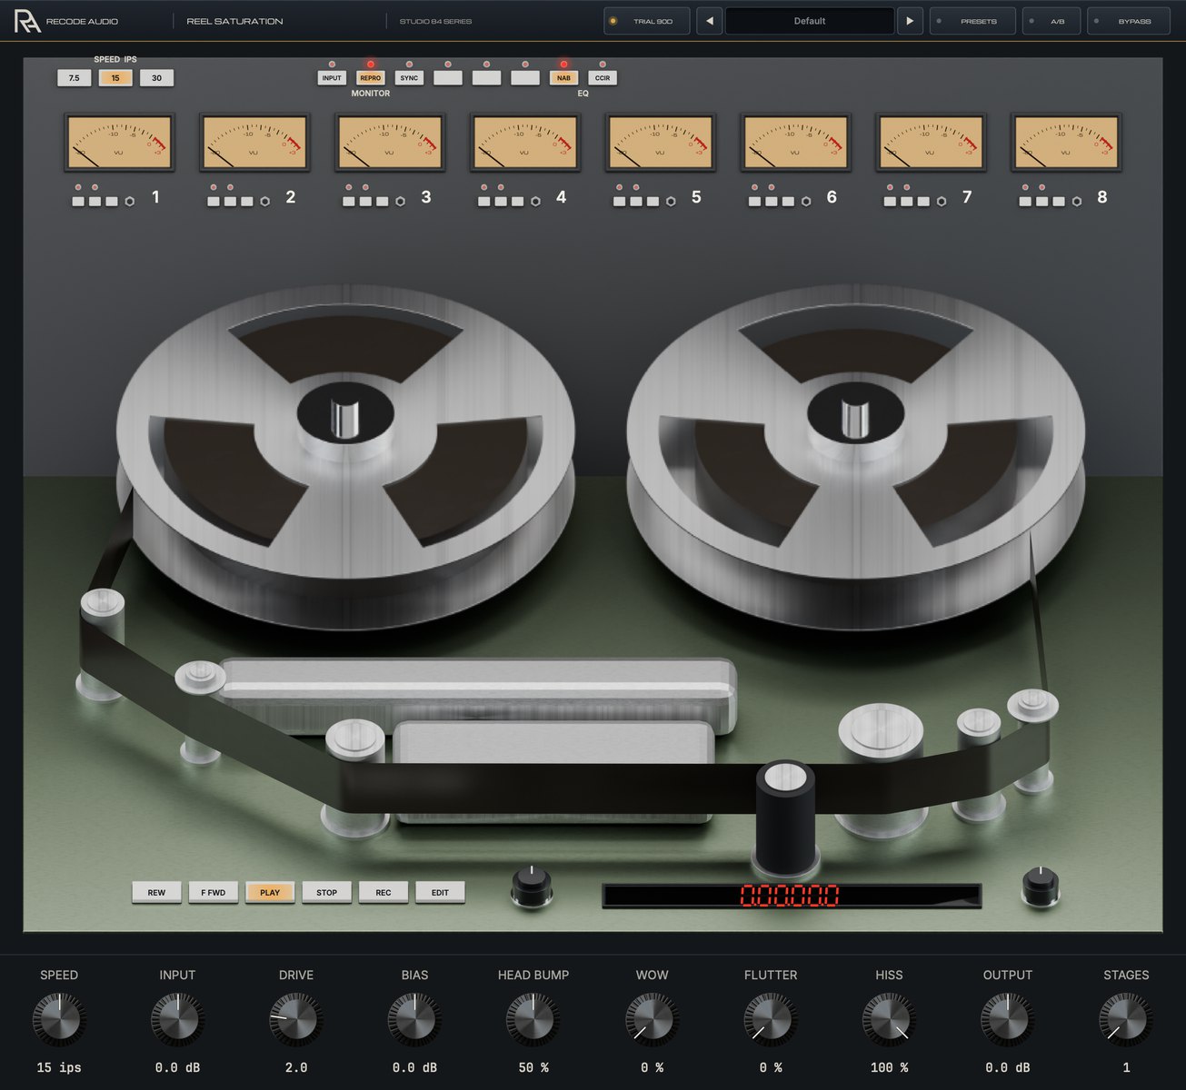This screenshot has height=1090, width=1186.
Task: Set tape speed to 7.5 ips
Action: tap(75, 78)
